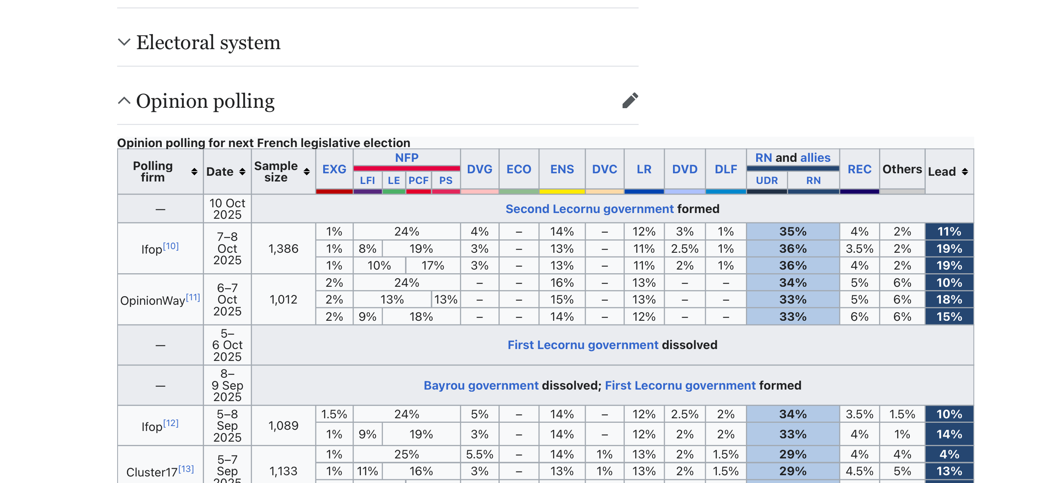Open Bayrou government link

pyautogui.click(x=480, y=385)
